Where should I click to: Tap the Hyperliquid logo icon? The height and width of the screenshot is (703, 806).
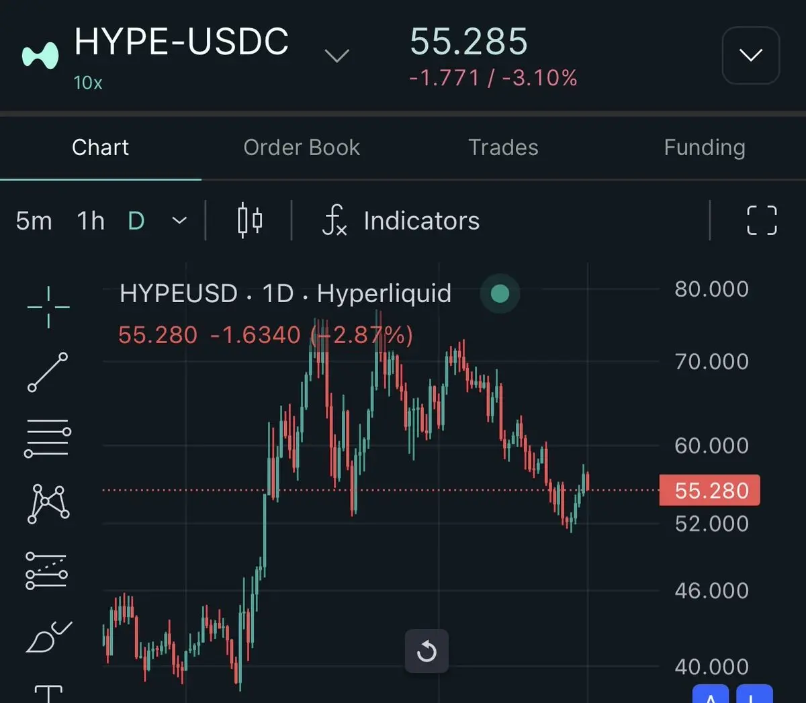tap(40, 56)
